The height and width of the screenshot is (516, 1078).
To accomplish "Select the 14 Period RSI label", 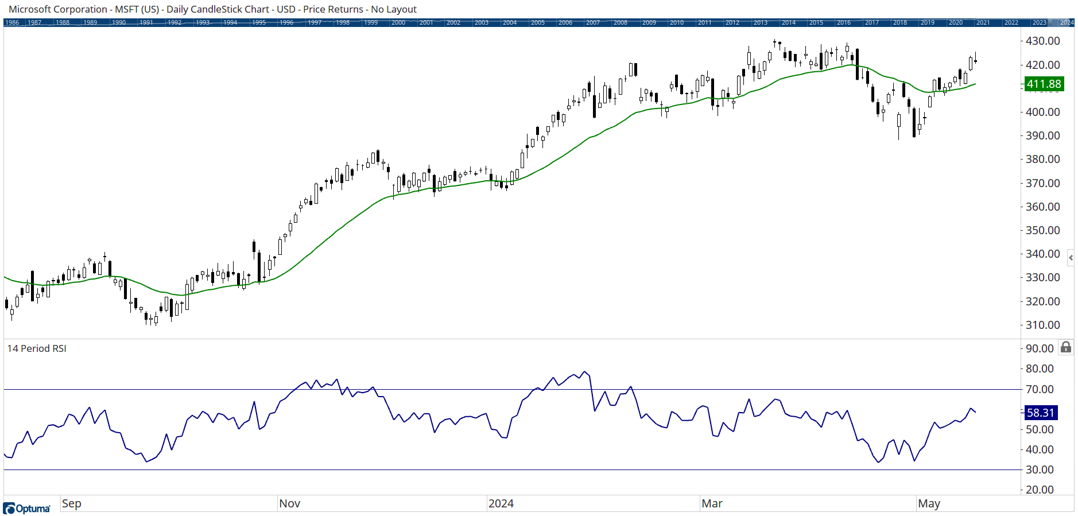I will 37,348.
